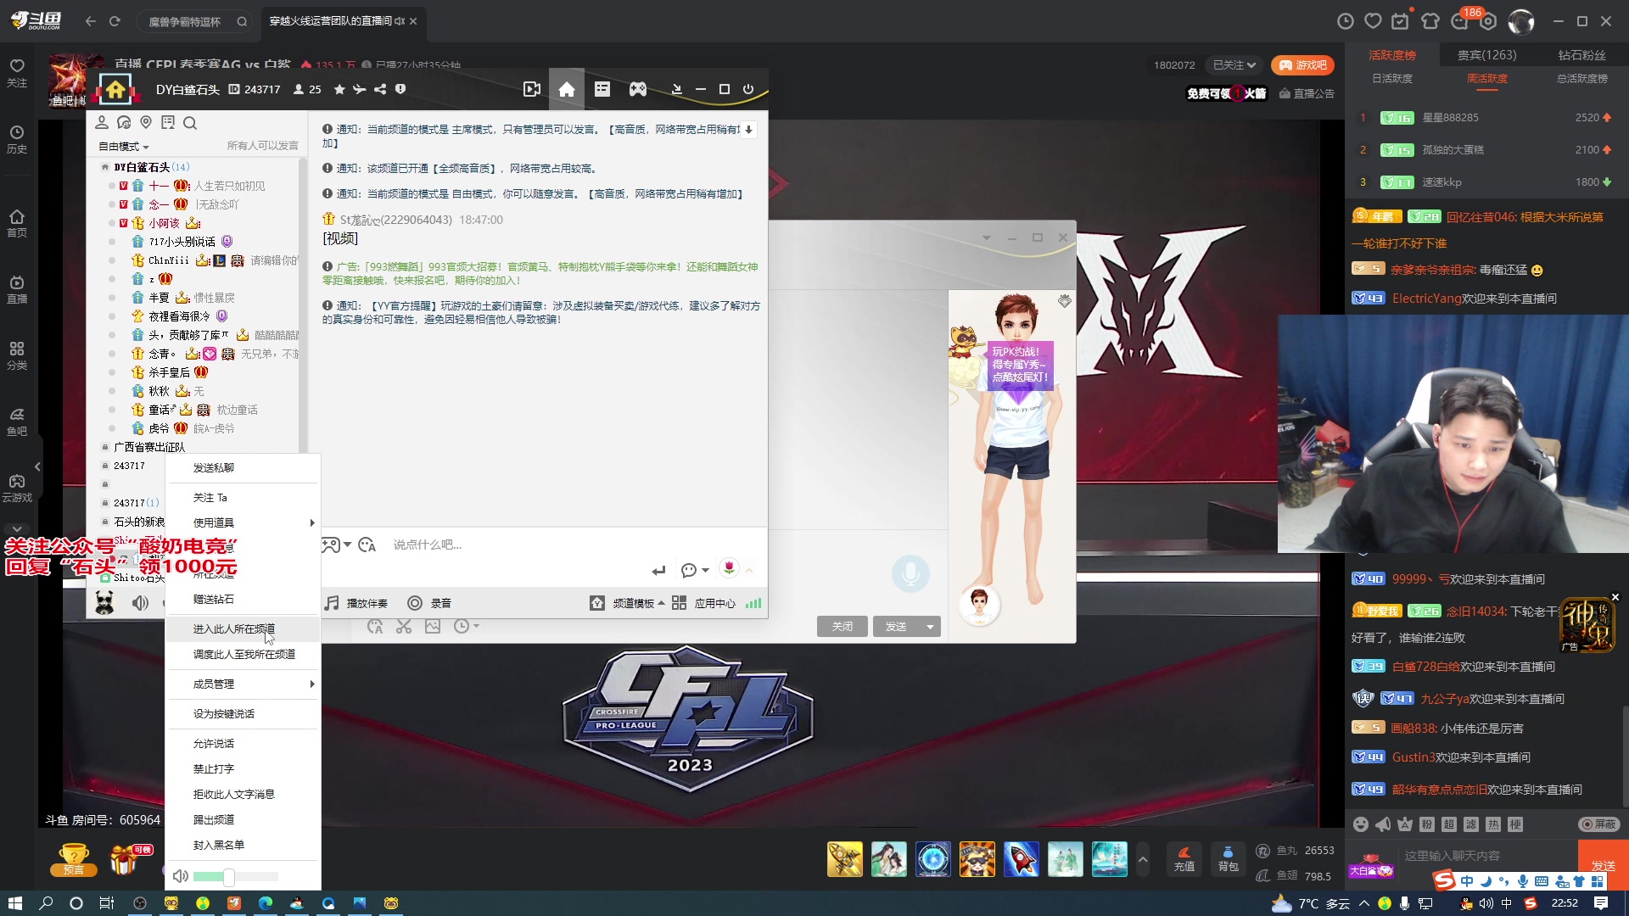Share the YY channel via share icon
The height and width of the screenshot is (916, 1629).
click(380, 89)
